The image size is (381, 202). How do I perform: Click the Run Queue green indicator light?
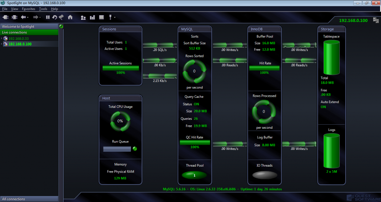tap(135, 149)
